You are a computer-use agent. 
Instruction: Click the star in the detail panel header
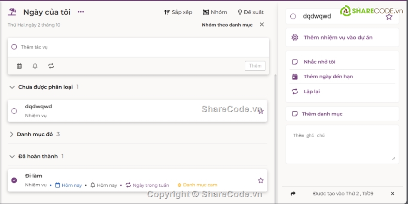pyautogui.click(x=389, y=17)
